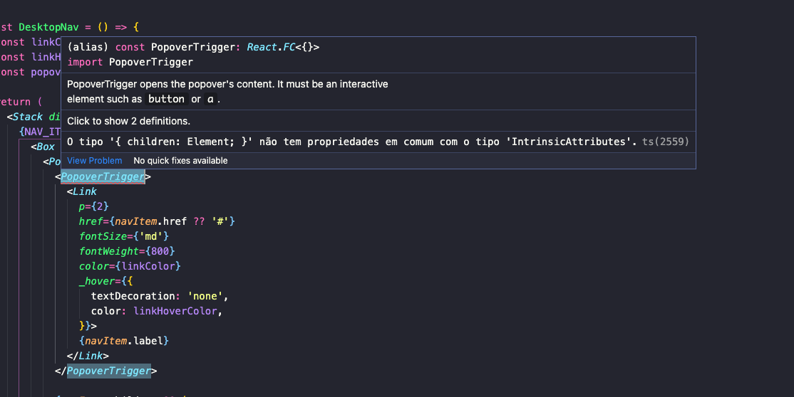Screen dimensions: 794x397
Task: Click the href attribute line
Action: click(157, 221)
